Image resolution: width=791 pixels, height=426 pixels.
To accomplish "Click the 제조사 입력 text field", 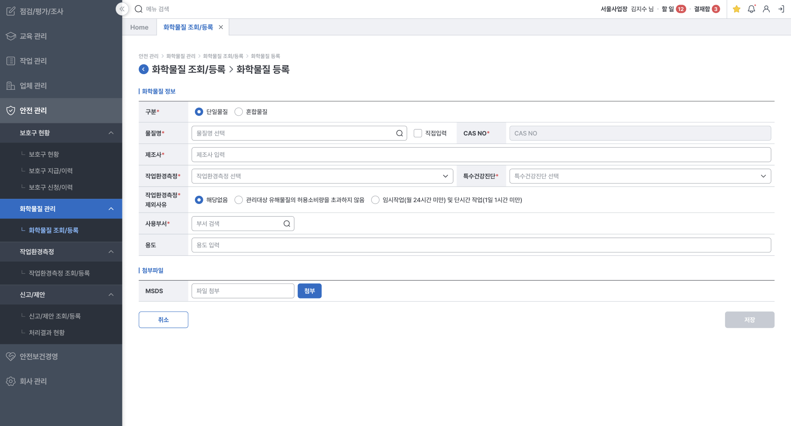I will (x=481, y=155).
